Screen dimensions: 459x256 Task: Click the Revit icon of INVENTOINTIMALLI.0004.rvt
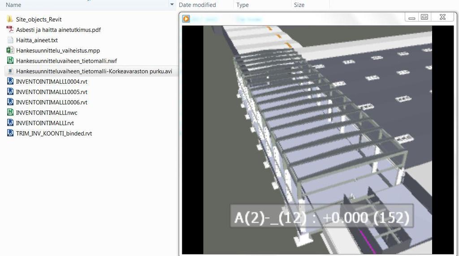coord(10,81)
